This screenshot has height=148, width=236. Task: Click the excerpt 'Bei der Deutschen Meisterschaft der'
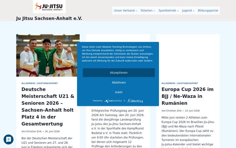coord(47,142)
